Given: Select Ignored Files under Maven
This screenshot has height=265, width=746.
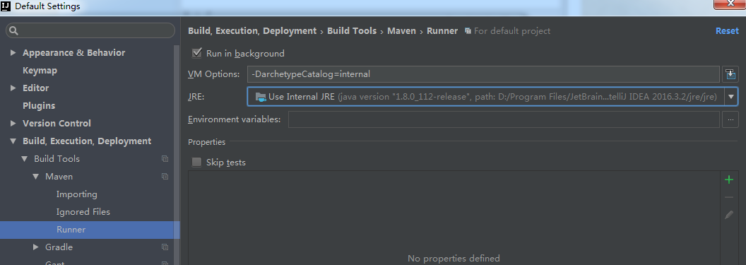Looking at the screenshot, I should (x=83, y=212).
